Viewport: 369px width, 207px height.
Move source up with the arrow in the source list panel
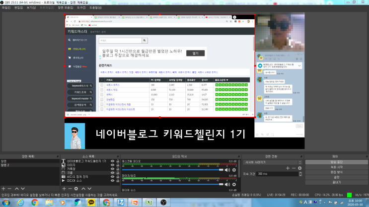(83, 189)
